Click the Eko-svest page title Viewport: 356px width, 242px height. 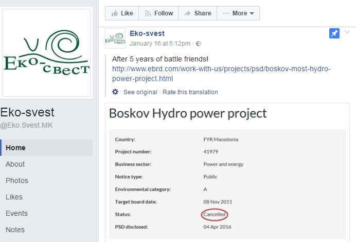tap(27, 112)
